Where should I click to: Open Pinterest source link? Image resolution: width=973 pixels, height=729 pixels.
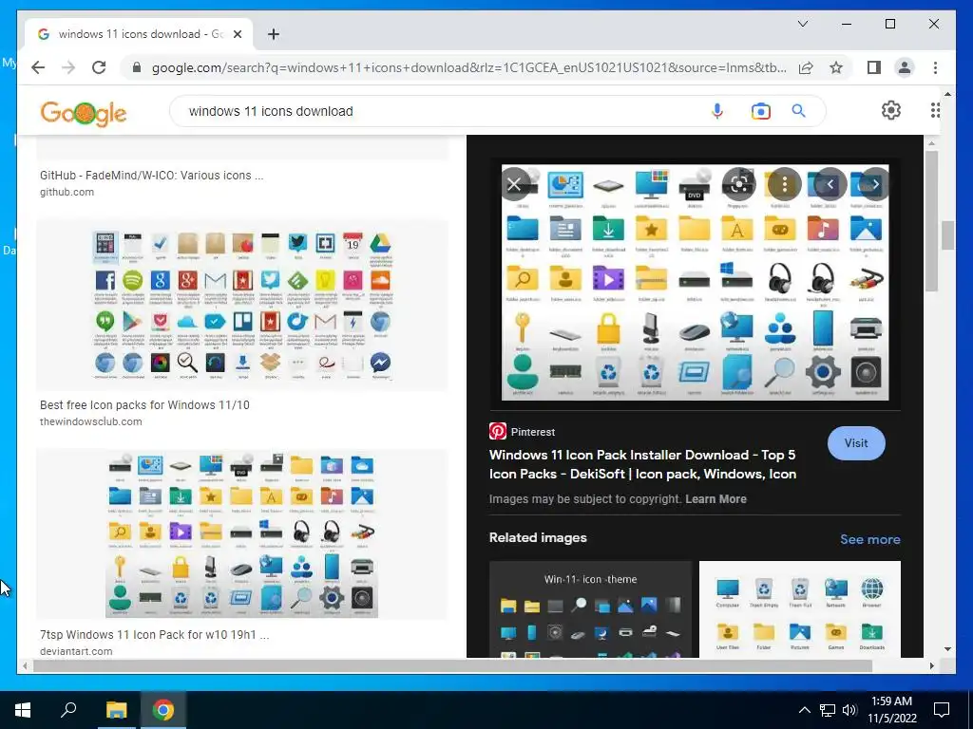(522, 432)
